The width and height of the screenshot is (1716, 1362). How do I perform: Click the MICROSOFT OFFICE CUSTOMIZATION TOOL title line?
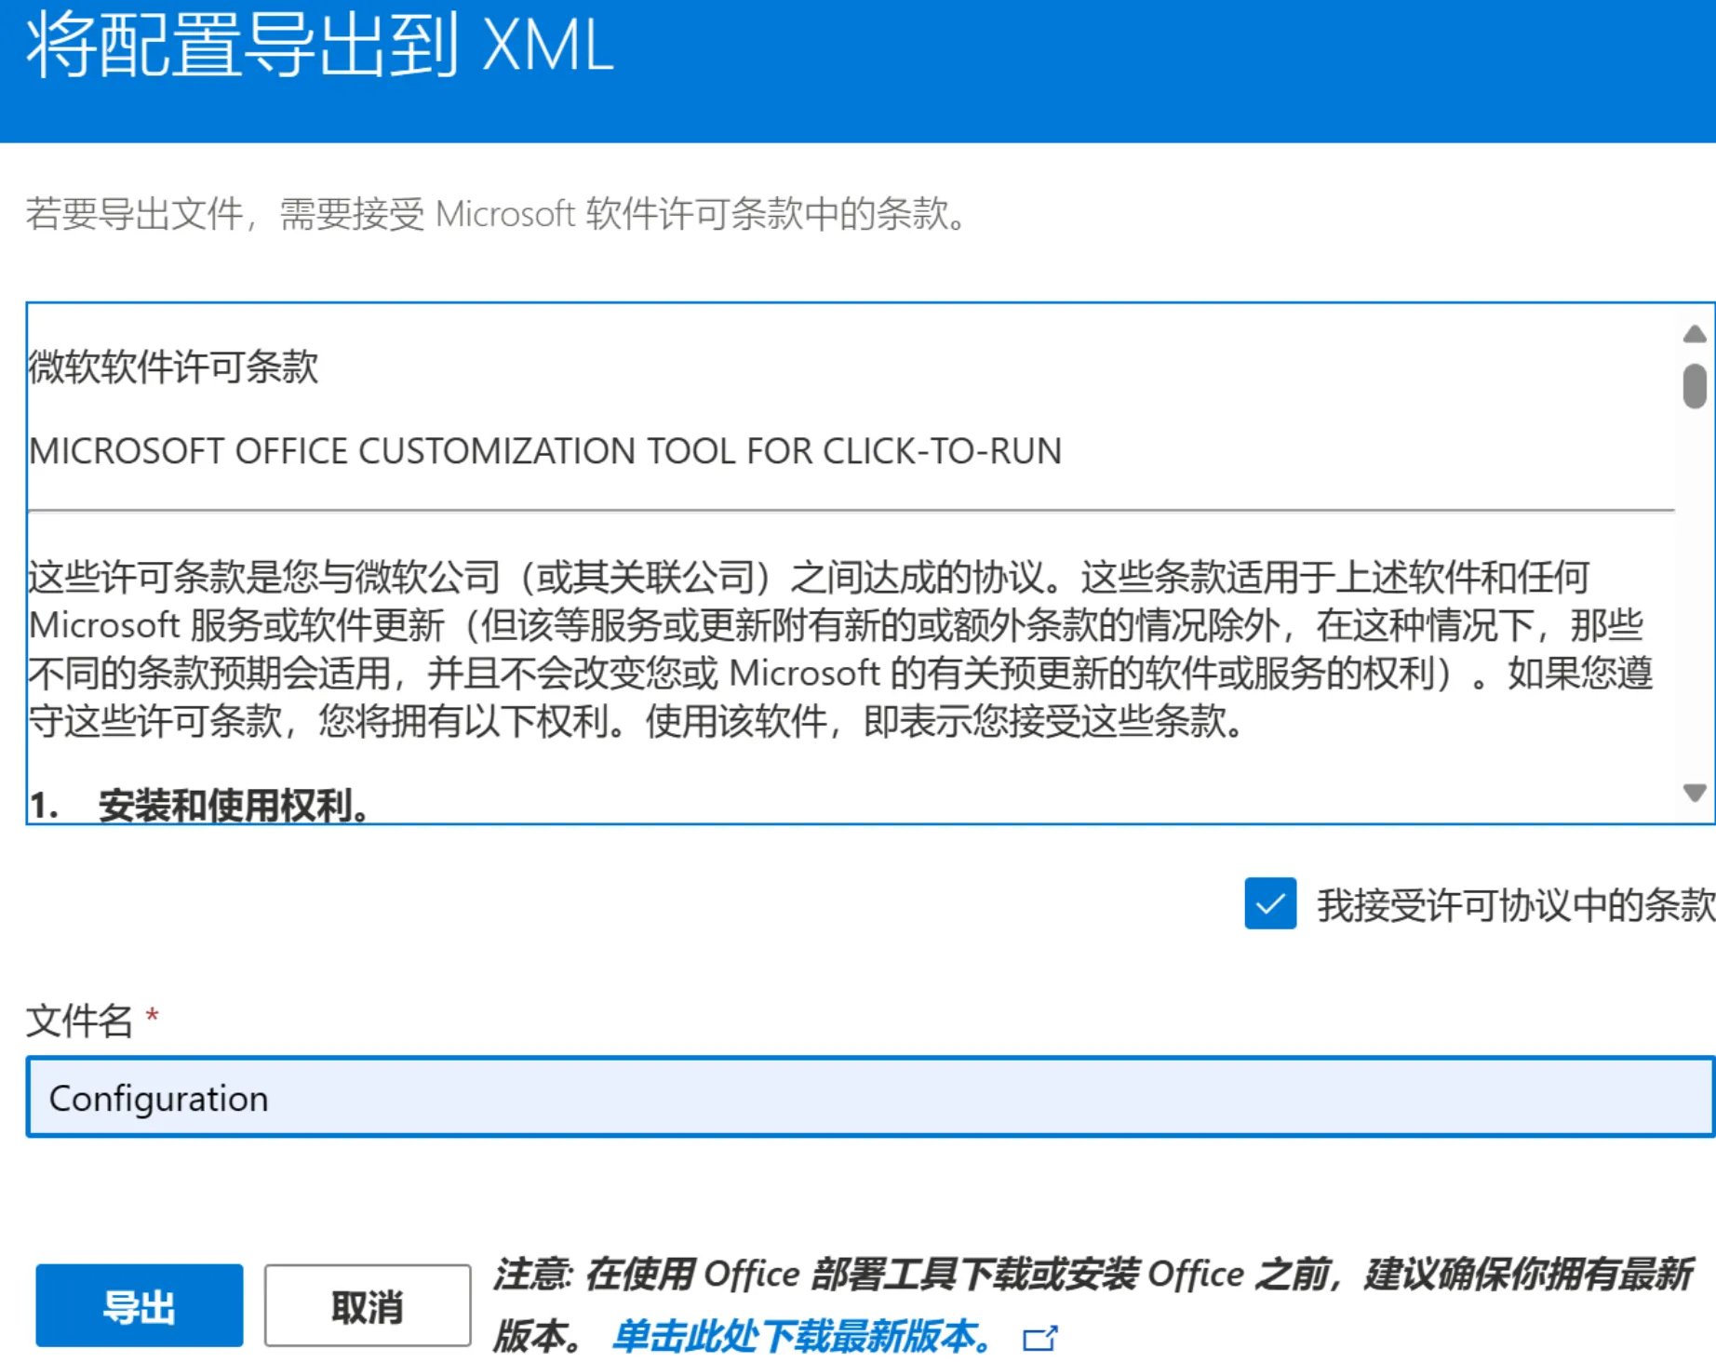pyautogui.click(x=545, y=451)
